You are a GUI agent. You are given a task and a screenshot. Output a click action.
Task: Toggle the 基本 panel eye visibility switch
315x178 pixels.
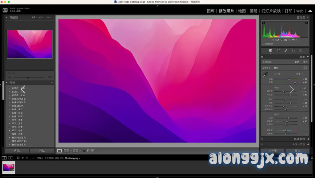[262, 57]
